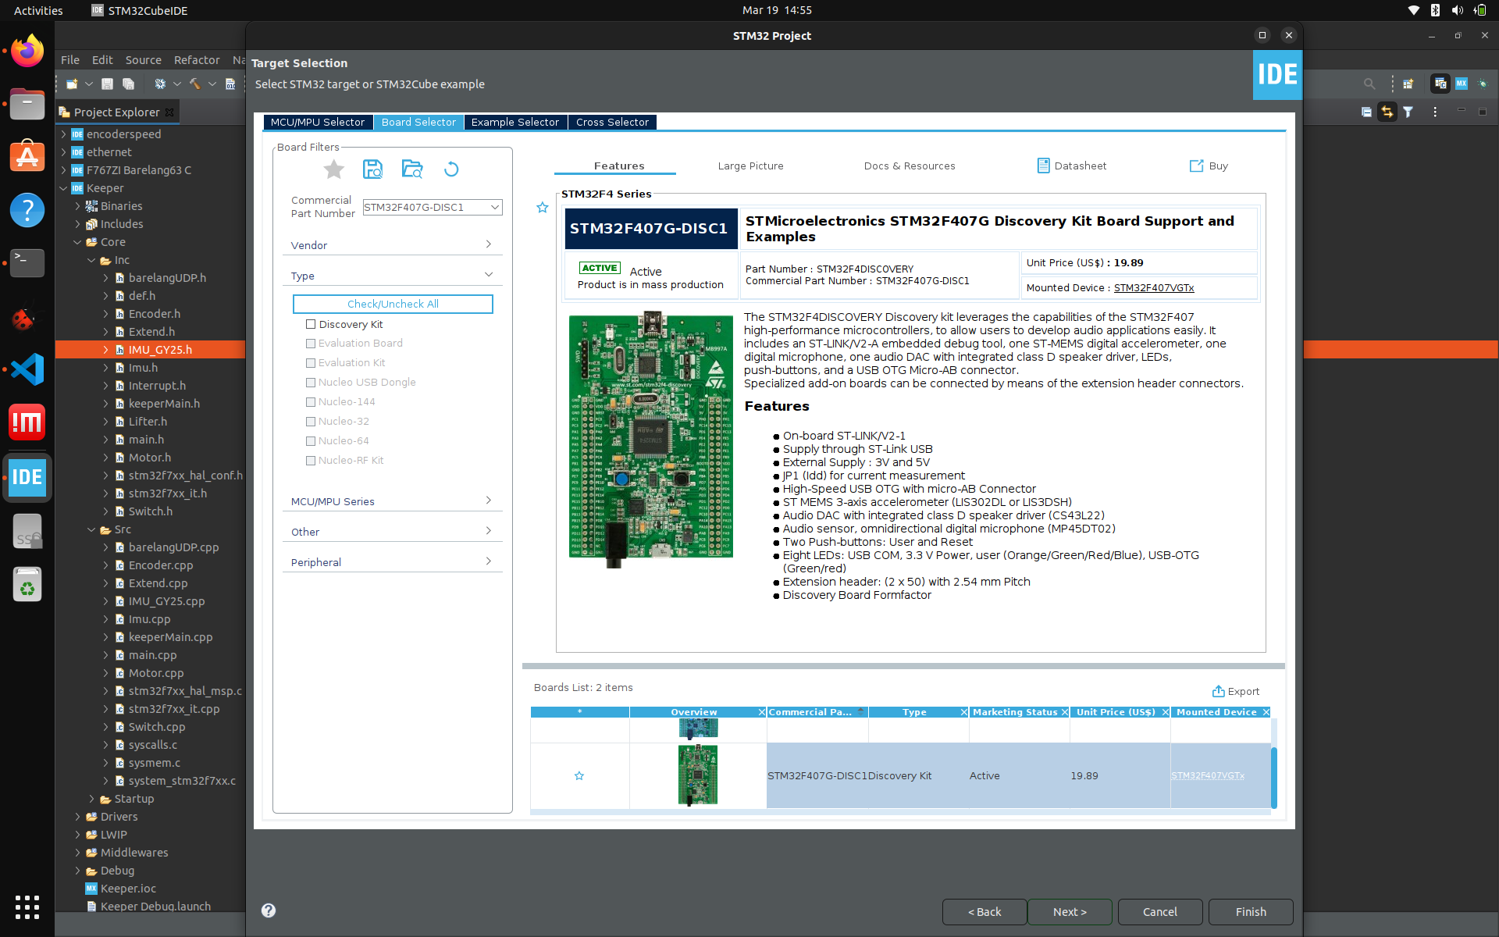
Task: Toggle the Nucleo-RF Kit checkbox
Action: coord(311,461)
